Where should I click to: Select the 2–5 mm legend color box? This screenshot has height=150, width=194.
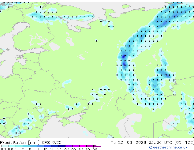click(26, 146)
